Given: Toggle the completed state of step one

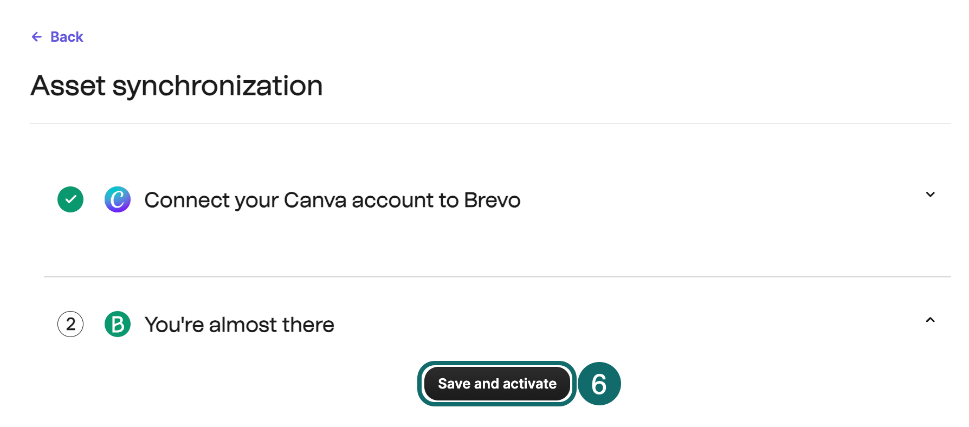Looking at the screenshot, I should pos(70,199).
